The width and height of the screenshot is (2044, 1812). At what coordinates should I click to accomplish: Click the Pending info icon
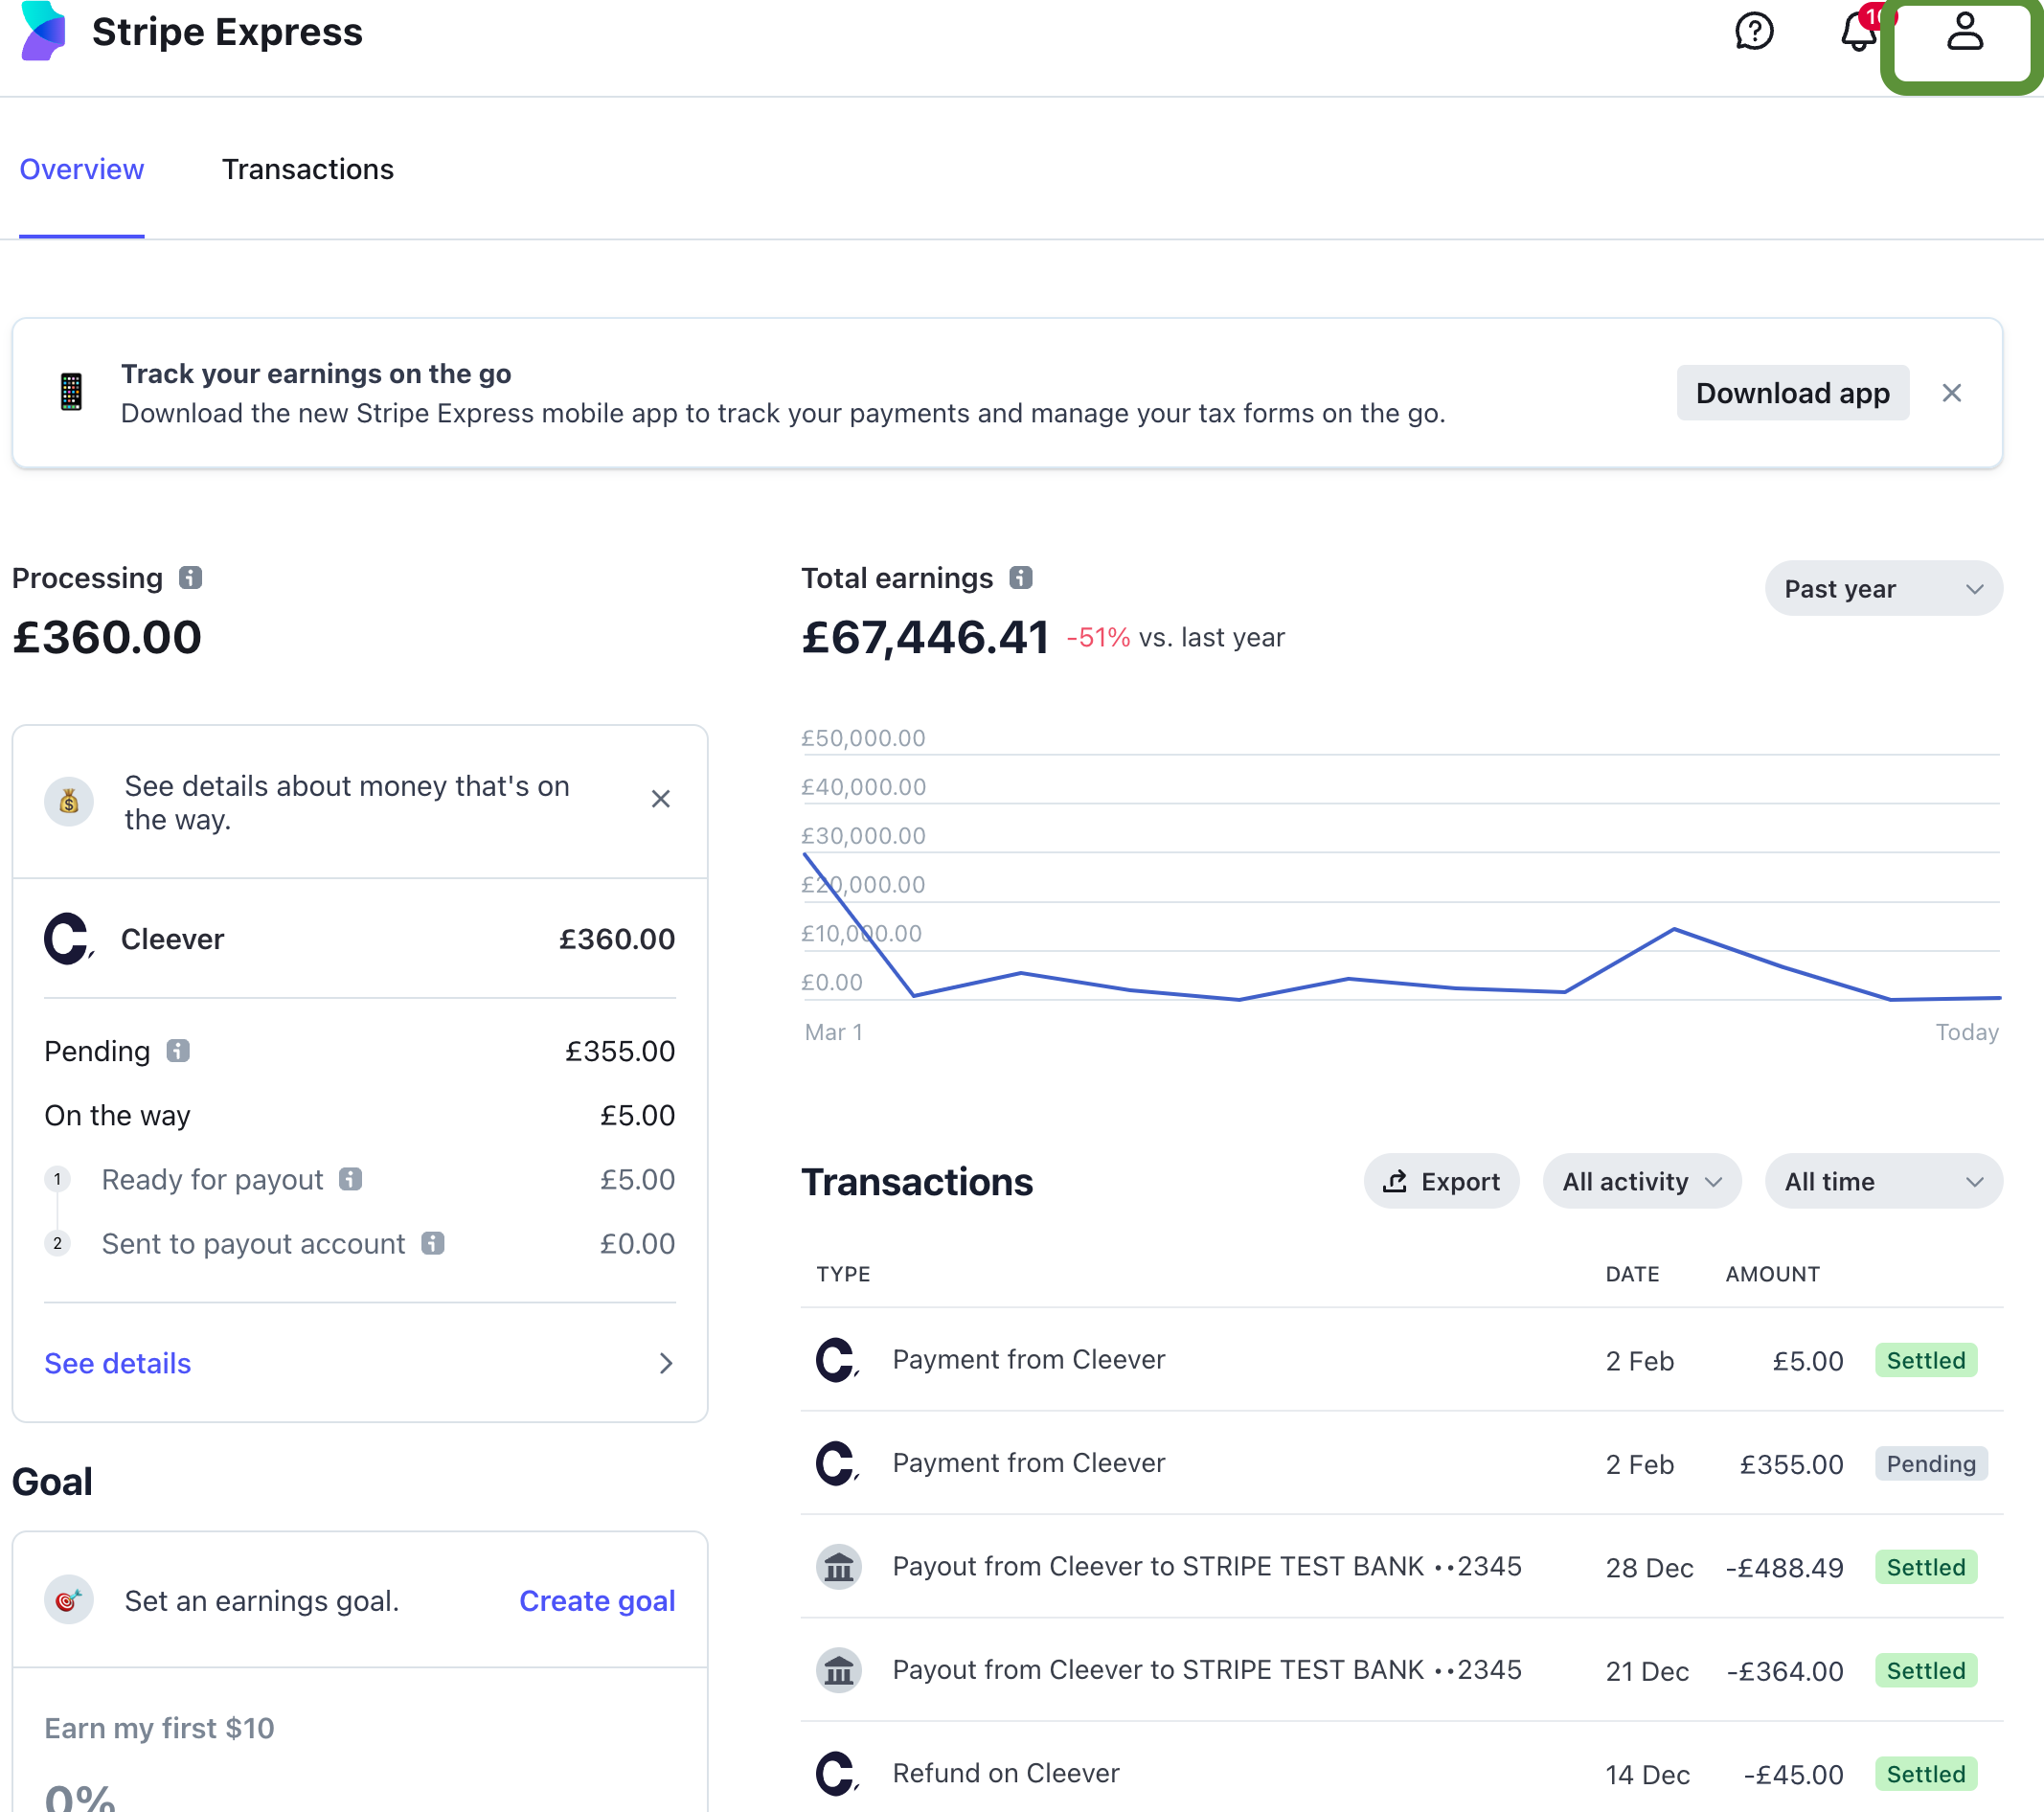178,1051
